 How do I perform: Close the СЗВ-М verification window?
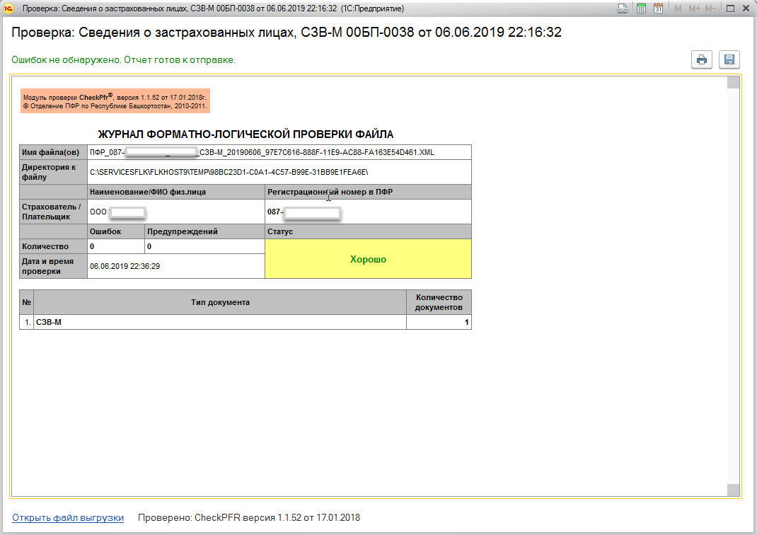(746, 8)
